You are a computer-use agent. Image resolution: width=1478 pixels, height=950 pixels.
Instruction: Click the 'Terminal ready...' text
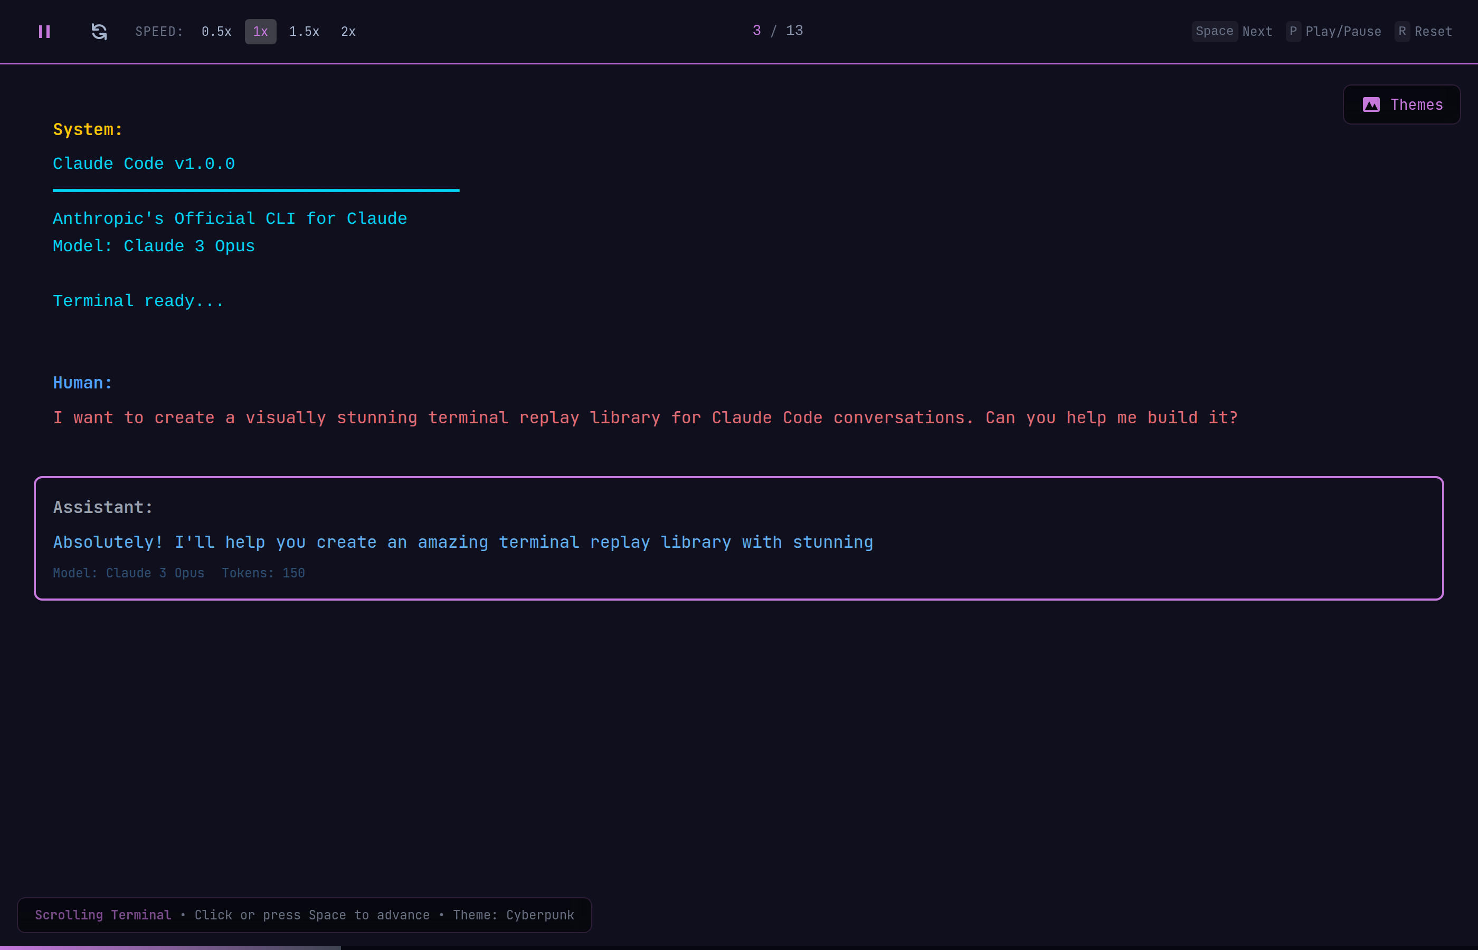(138, 301)
